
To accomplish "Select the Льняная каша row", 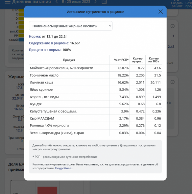I will tap(95, 82).
